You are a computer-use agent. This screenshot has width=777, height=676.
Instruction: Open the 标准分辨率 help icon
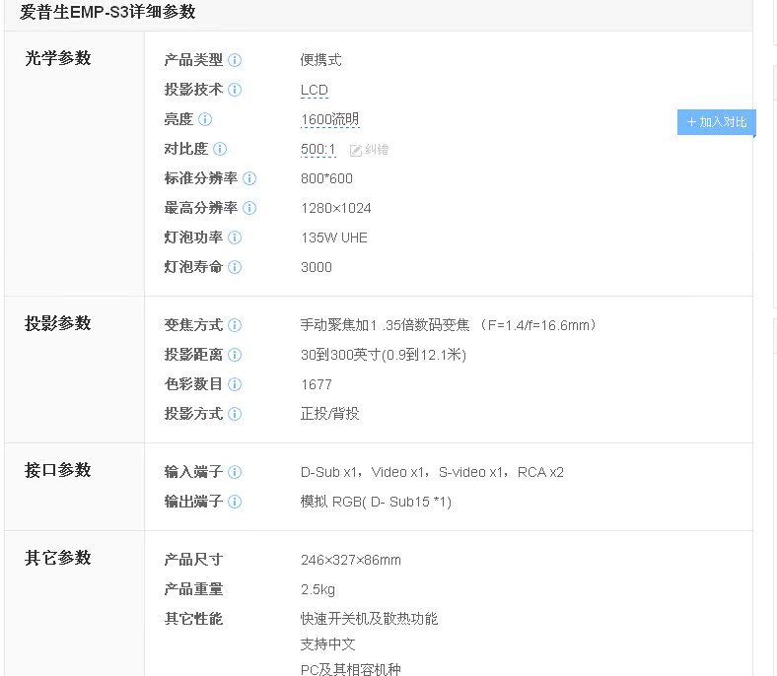[249, 178]
